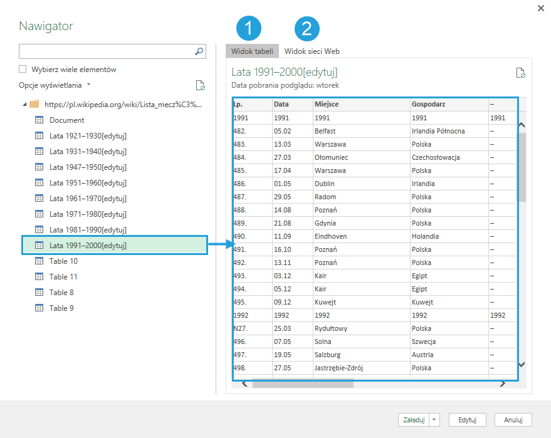Switch to the Widok sieci Web tab
The image size is (551, 438).
click(x=312, y=51)
